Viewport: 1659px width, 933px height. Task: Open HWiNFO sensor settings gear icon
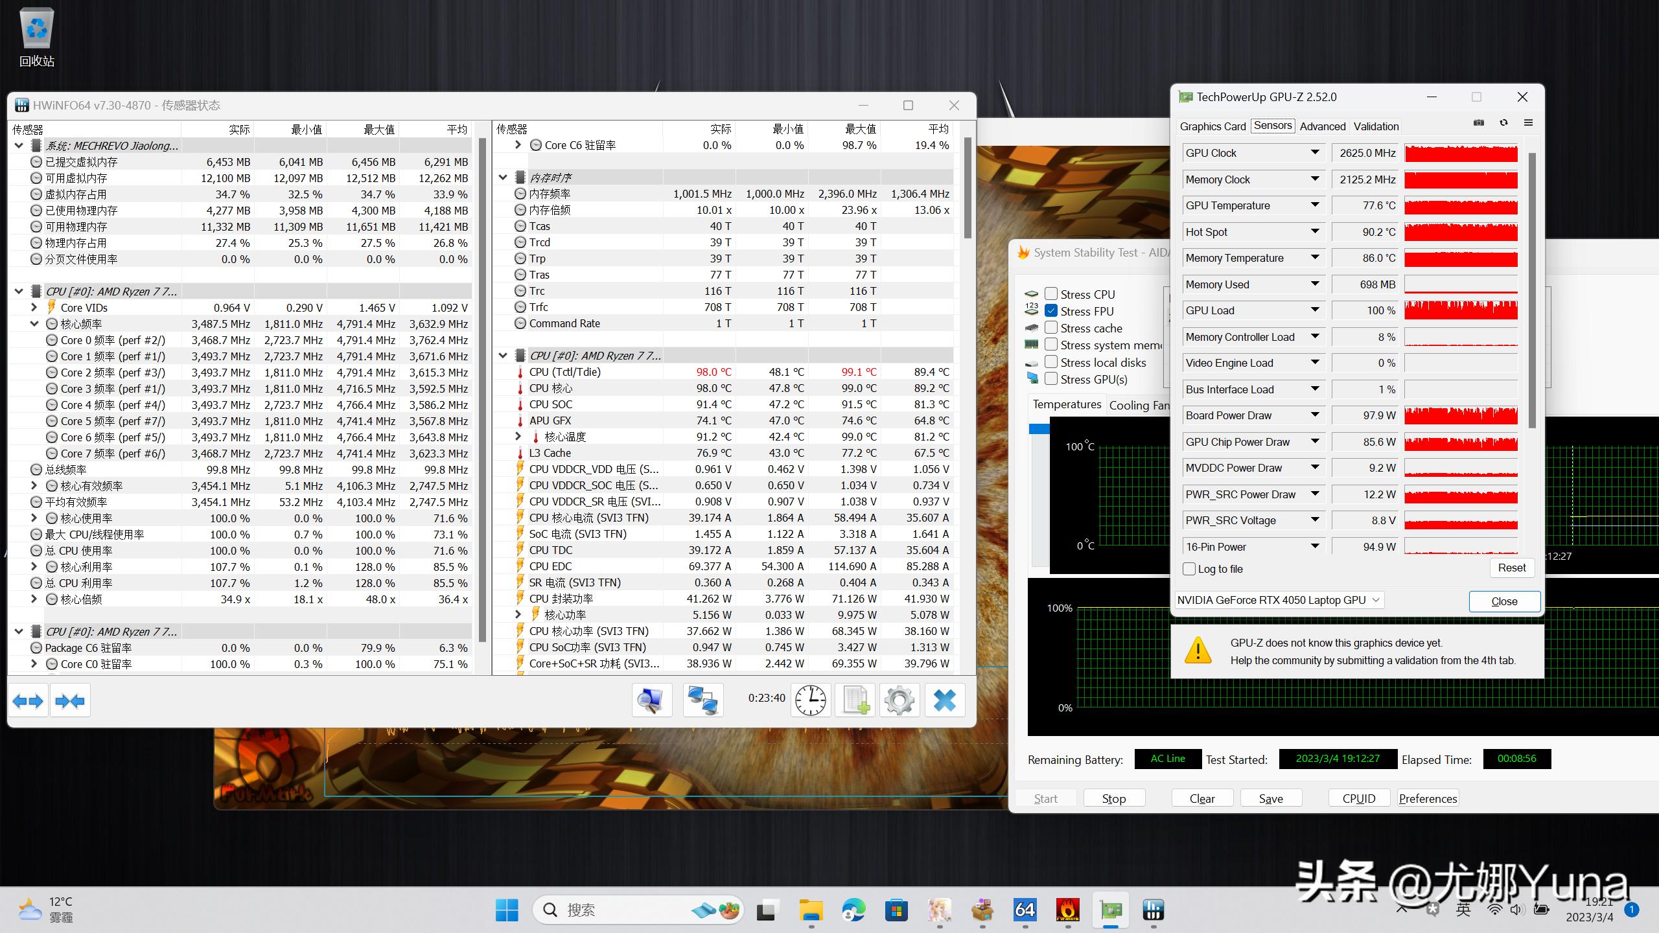pos(899,700)
